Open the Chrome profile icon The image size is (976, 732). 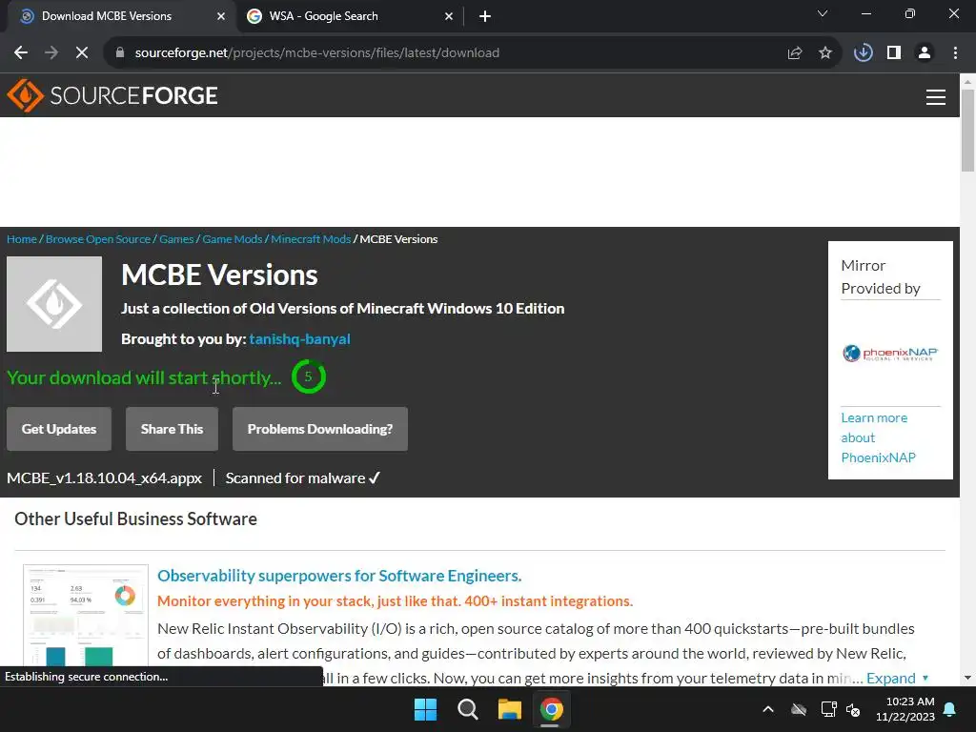tap(925, 53)
